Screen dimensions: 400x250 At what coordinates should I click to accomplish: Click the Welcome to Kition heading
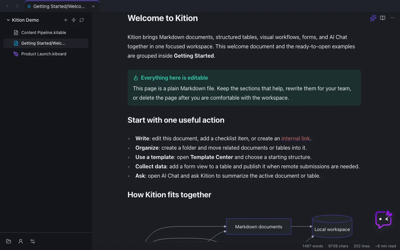pyautogui.click(x=163, y=18)
